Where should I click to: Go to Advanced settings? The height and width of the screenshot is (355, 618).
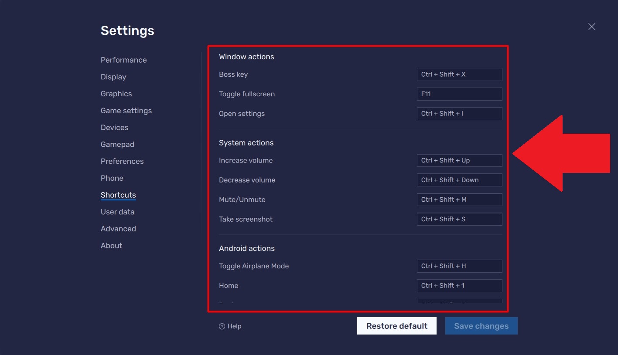click(118, 228)
